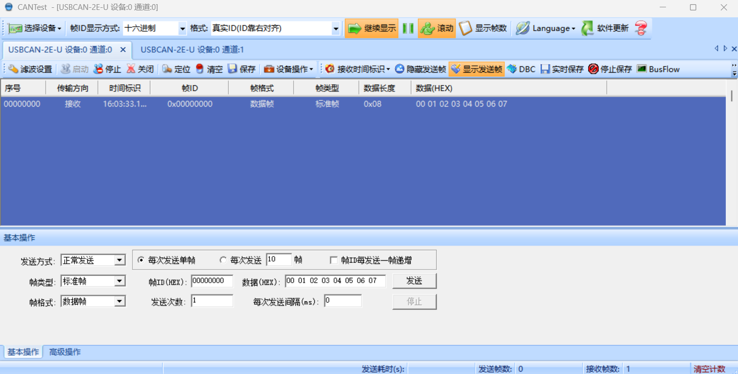Click the 发送次数 input field
Screen dimensions: 738x374
click(212, 301)
